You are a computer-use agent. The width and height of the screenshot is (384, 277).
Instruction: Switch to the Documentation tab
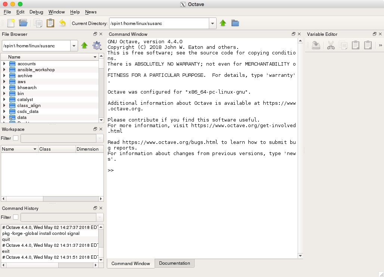pyautogui.click(x=174, y=263)
